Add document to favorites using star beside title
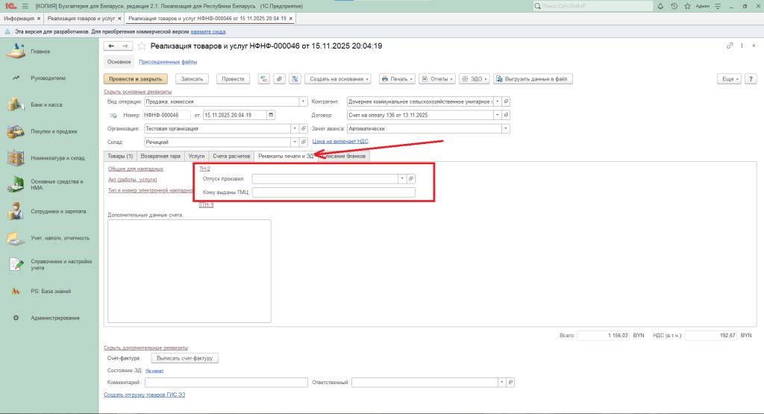Image resolution: width=764 pixels, height=414 pixels. point(142,46)
